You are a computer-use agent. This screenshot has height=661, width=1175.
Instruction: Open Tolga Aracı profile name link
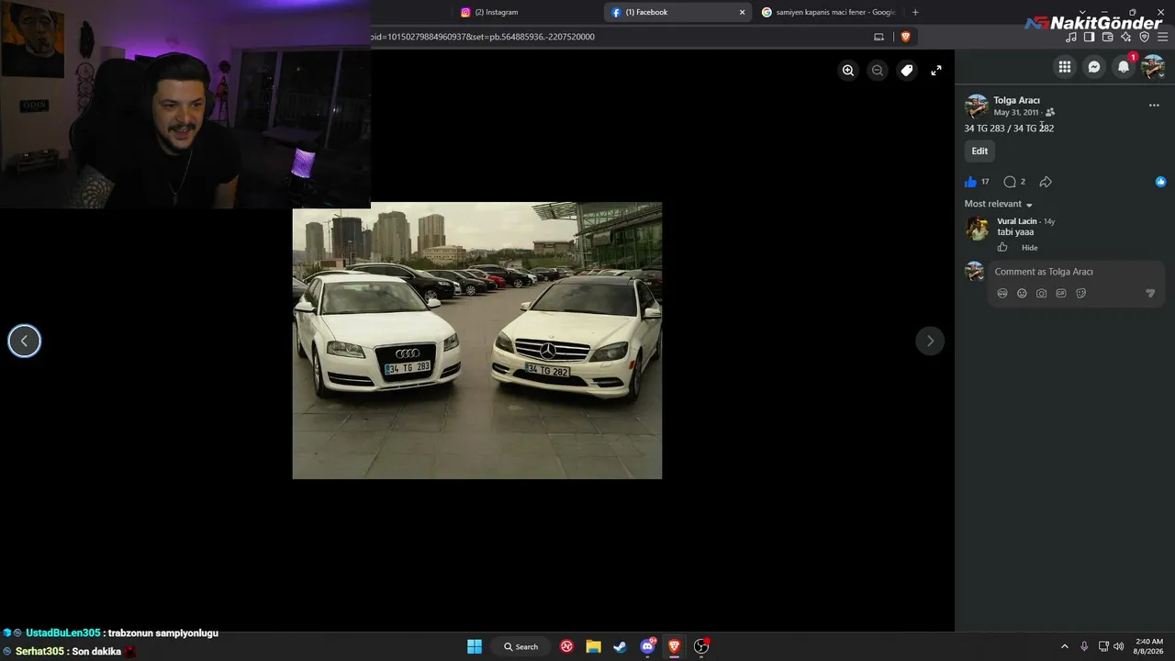tap(1016, 100)
